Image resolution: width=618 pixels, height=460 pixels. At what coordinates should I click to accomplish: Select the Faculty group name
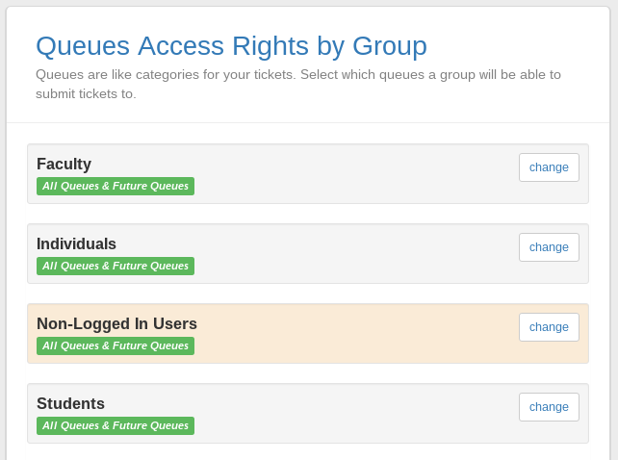point(64,165)
